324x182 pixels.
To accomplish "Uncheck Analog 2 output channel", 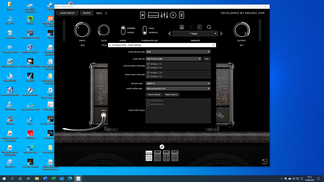I will click(148, 67).
